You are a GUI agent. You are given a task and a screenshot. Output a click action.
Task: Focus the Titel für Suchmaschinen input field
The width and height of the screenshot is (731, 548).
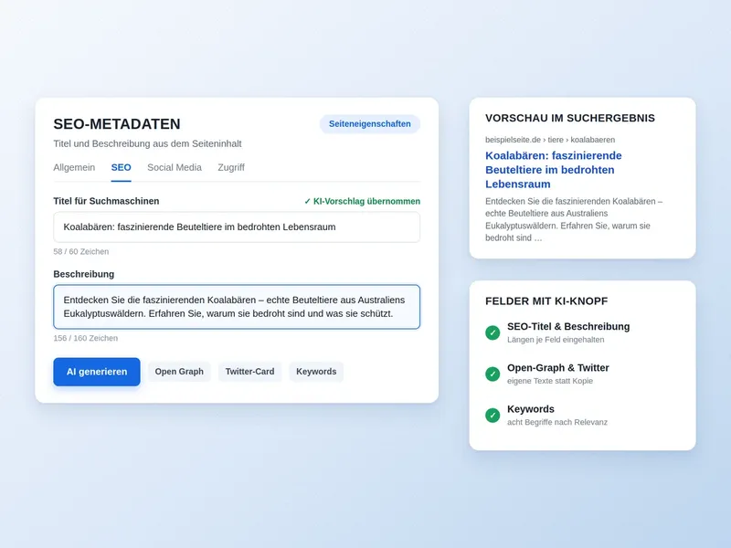coord(237,227)
